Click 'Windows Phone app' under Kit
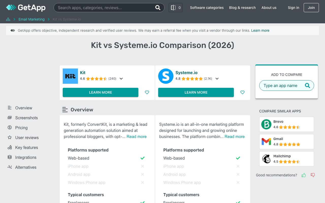This screenshot has height=203, width=325. coord(87,182)
